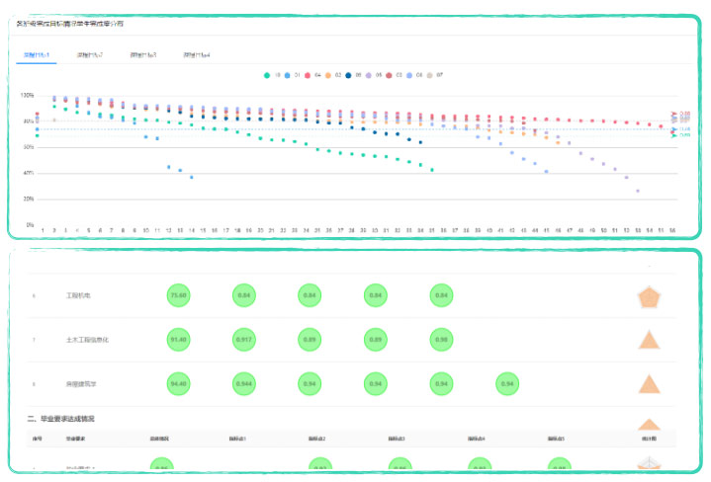711x482 pixels.
Task: Open radar triangle icon in the 94.40 row
Action: point(649,385)
